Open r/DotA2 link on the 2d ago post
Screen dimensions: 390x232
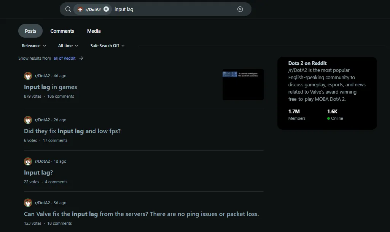pos(42,120)
